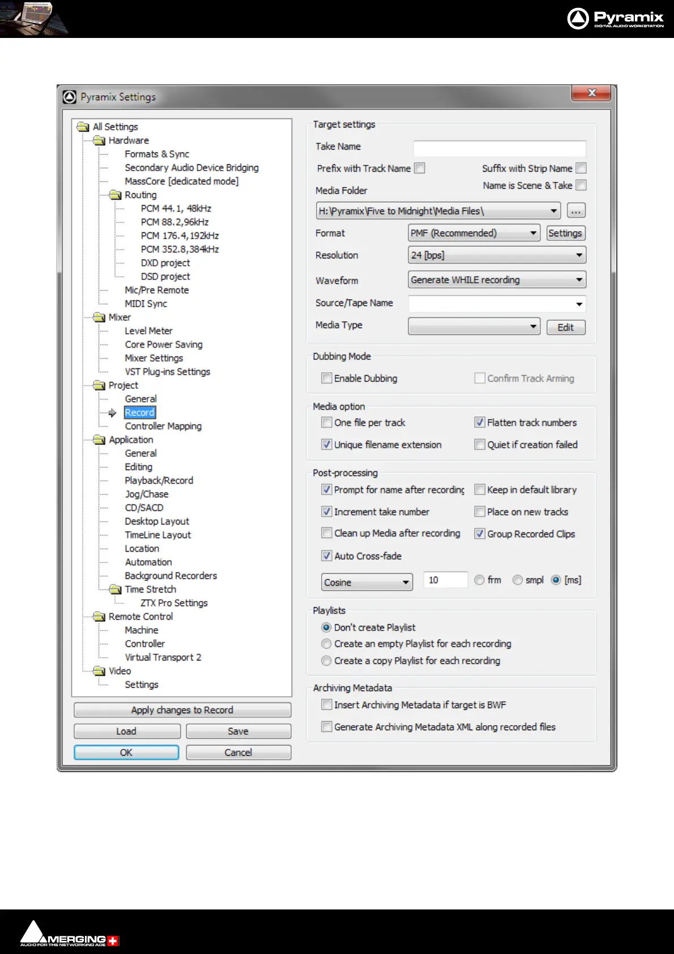Click the Hardware folder icon in tree
Viewport: 674px width, 954px height.
[x=100, y=140]
